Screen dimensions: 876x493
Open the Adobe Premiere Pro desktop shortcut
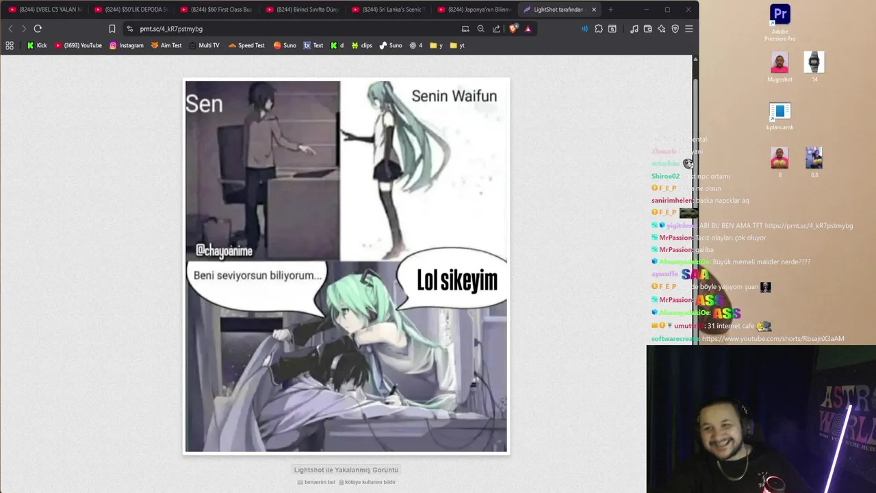point(780,23)
